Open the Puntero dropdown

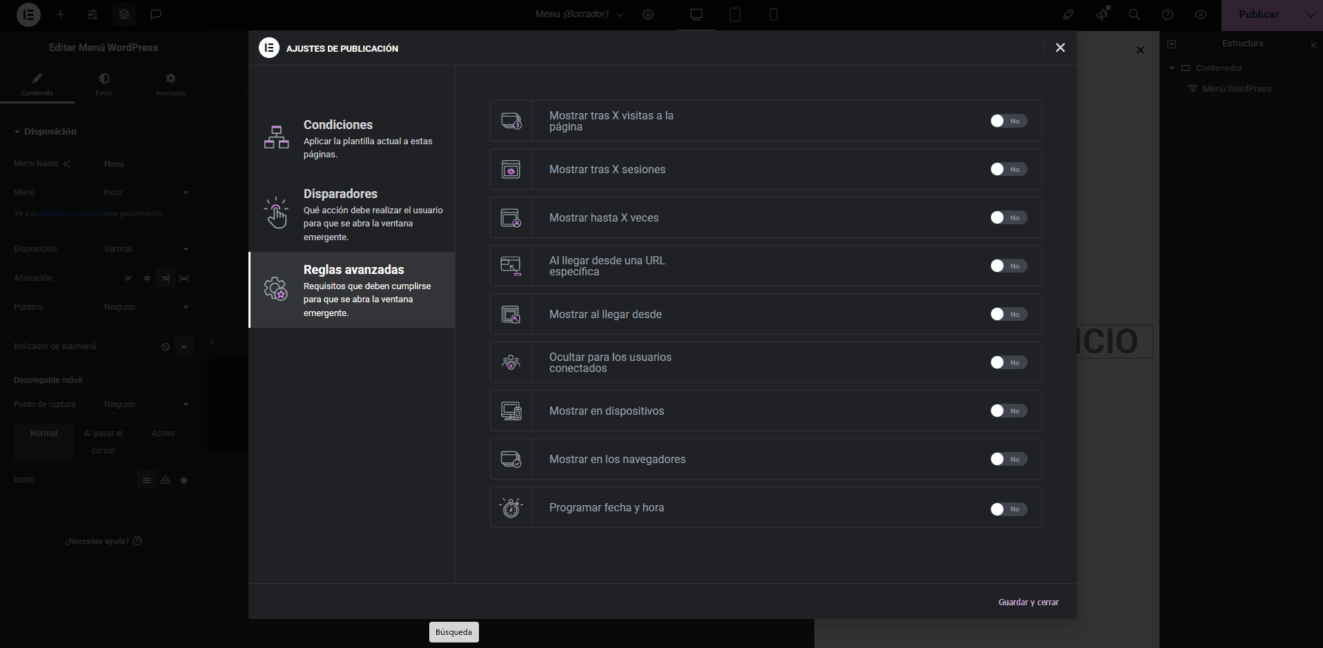[146, 307]
